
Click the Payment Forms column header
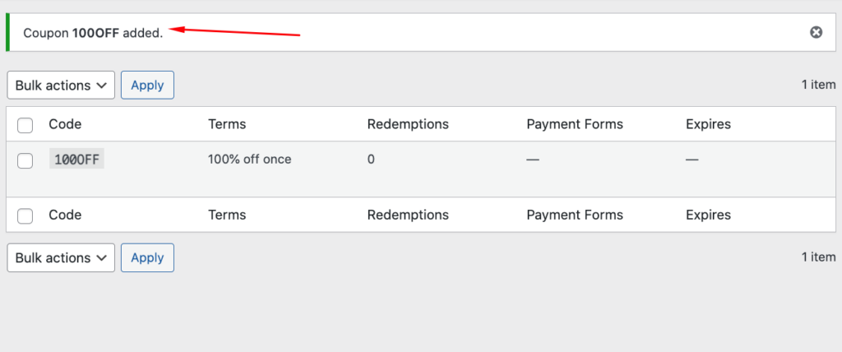575,124
